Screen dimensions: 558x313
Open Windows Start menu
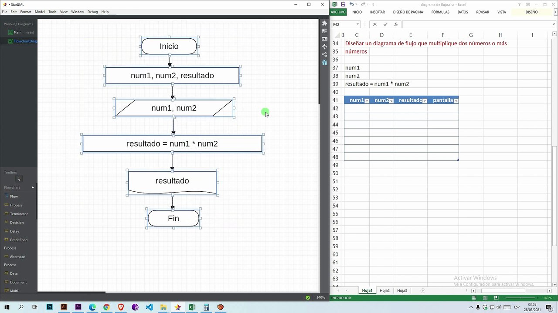tap(7, 307)
